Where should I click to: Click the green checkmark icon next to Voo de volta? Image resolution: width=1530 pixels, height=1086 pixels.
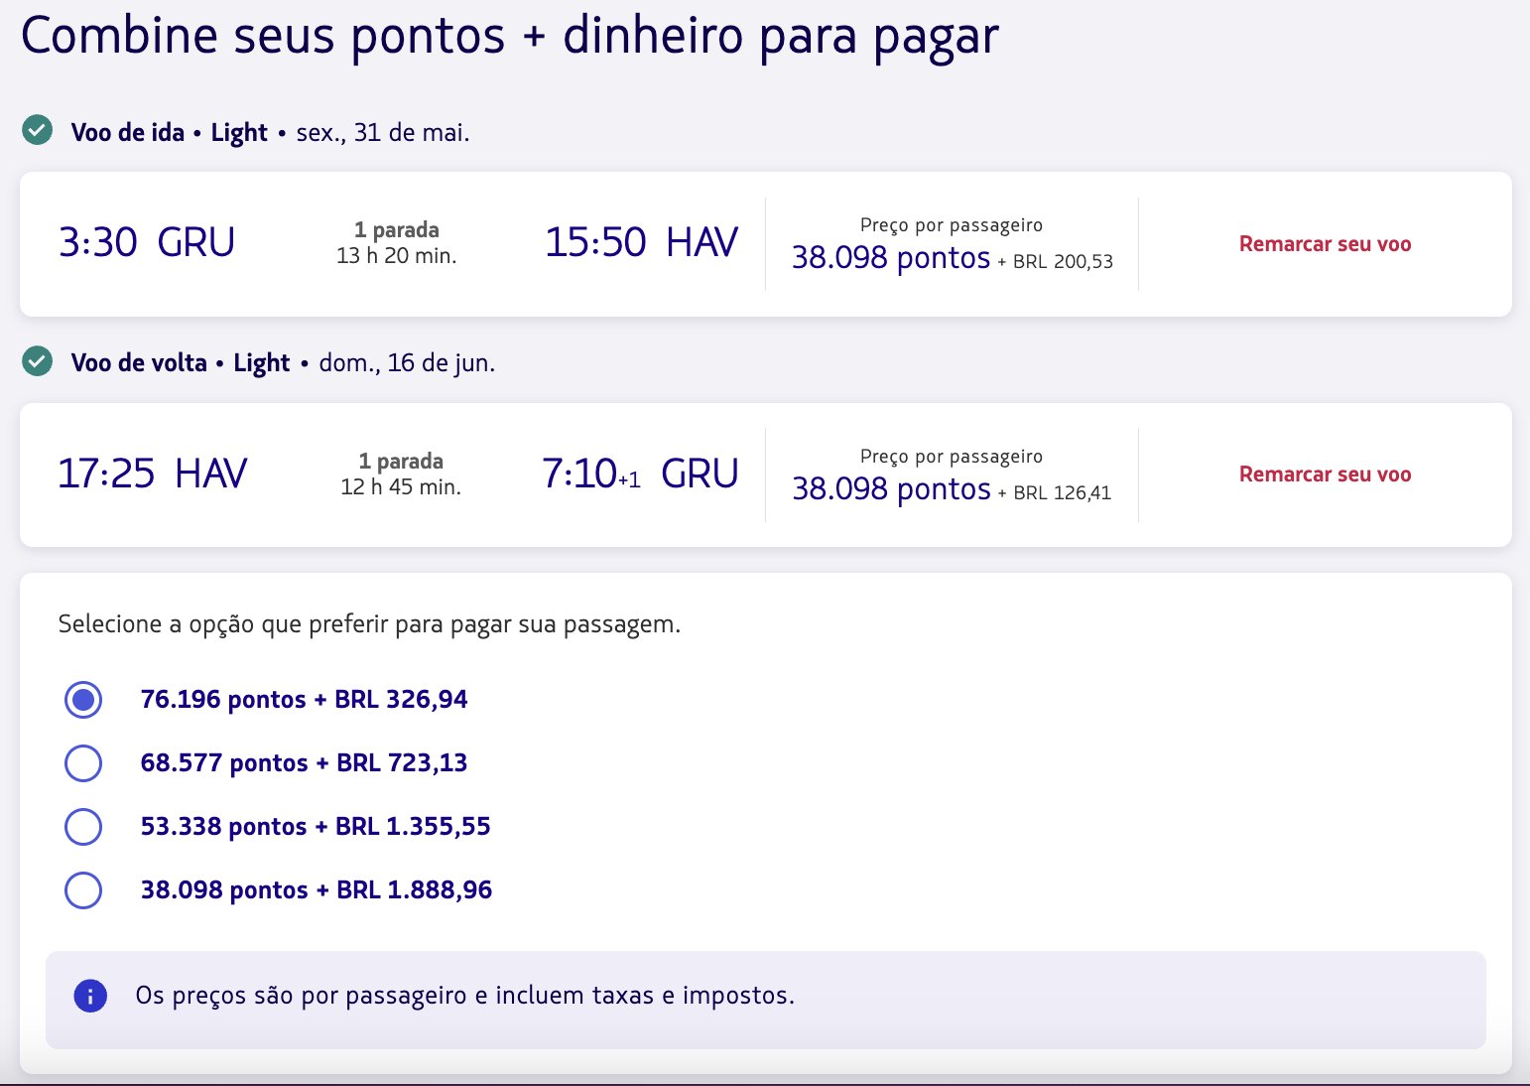coord(38,361)
